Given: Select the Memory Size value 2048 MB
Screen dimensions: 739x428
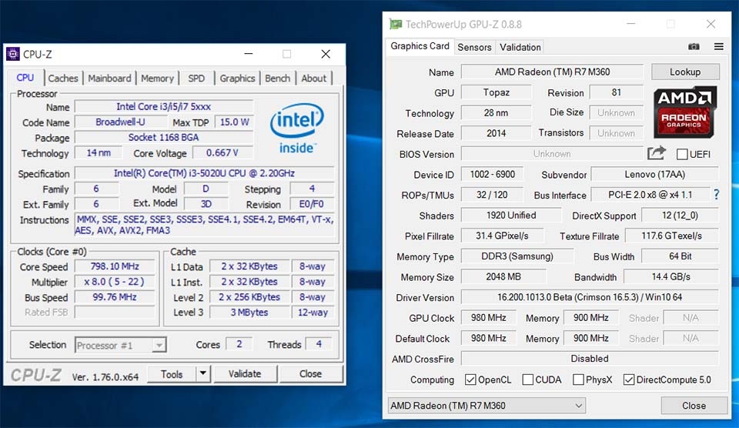Looking at the screenshot, I should click(503, 276).
